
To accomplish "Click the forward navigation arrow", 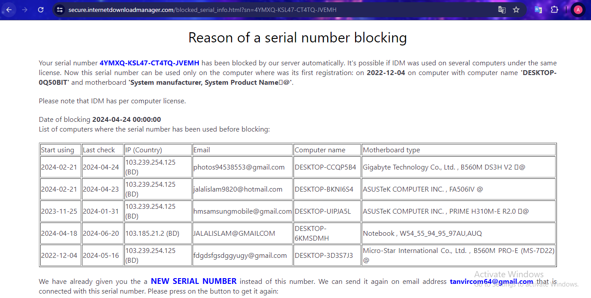I will tap(25, 10).
